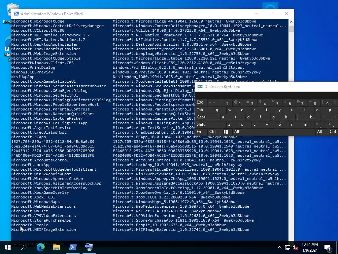Select PowerShell taskbar icon
The height and width of the screenshot is (254, 338).
[x=73, y=247]
